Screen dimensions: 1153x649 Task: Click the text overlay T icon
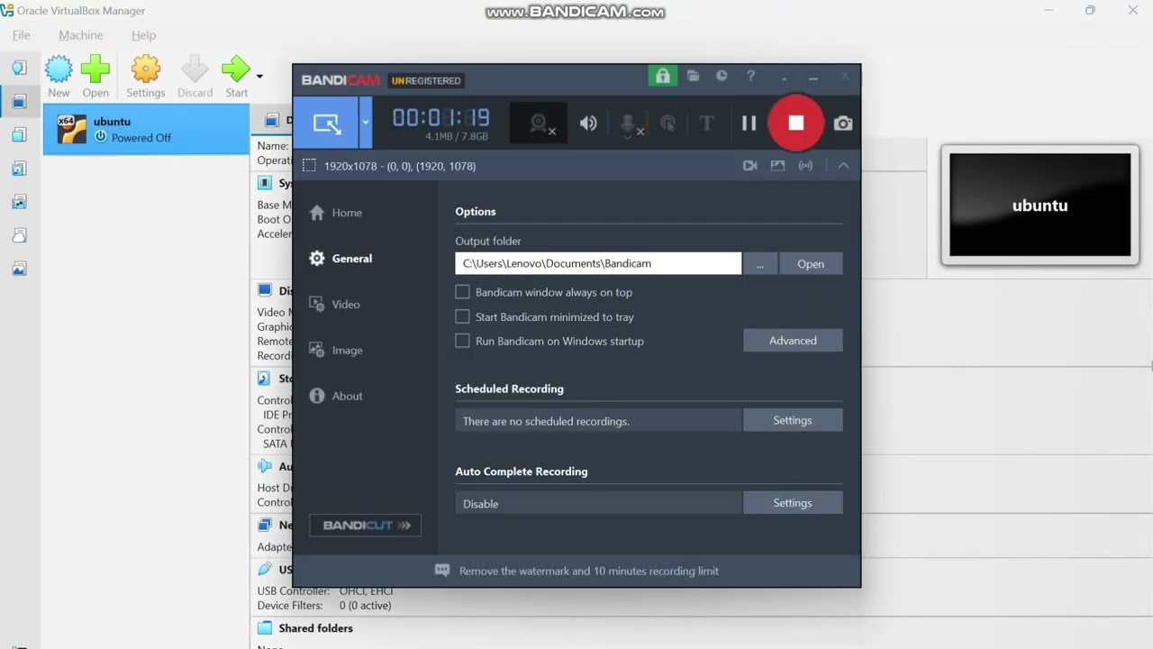coord(706,123)
